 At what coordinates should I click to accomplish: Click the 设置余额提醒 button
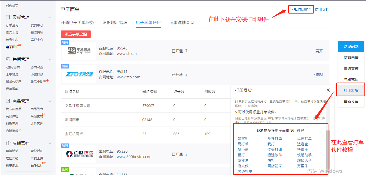pos(76,34)
